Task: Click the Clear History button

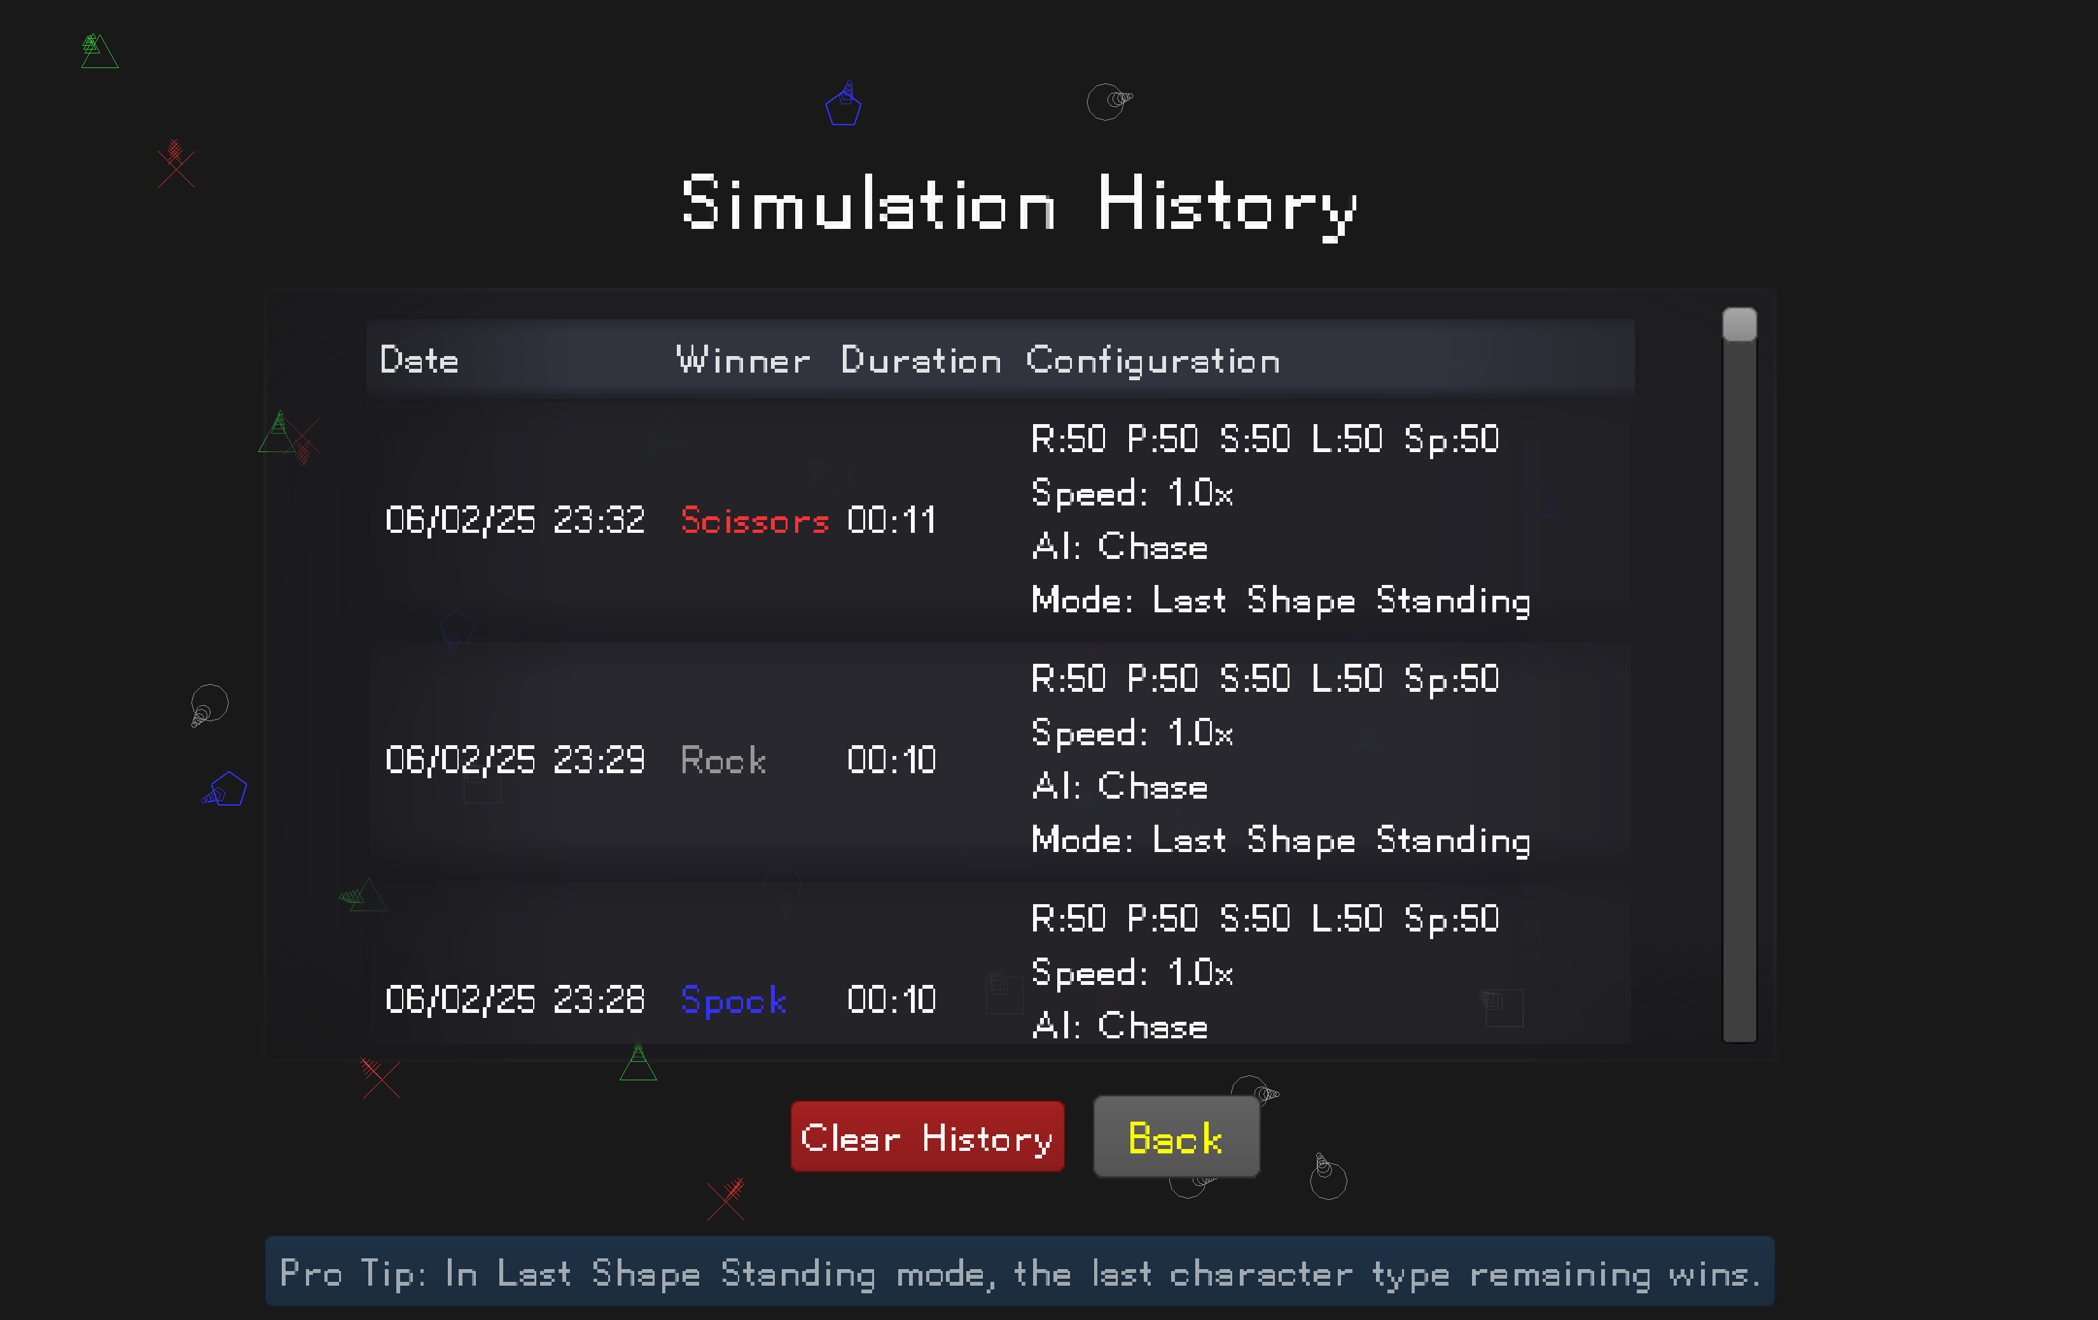Action: tap(927, 1136)
